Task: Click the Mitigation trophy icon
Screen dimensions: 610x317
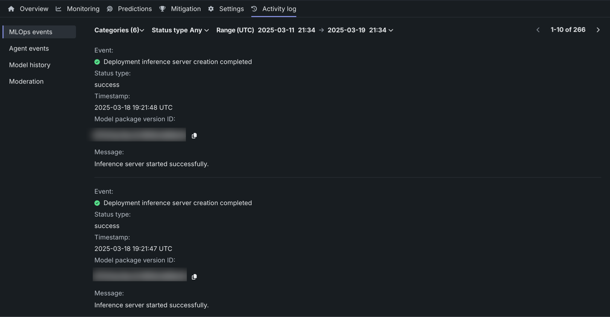Action: pos(162,9)
